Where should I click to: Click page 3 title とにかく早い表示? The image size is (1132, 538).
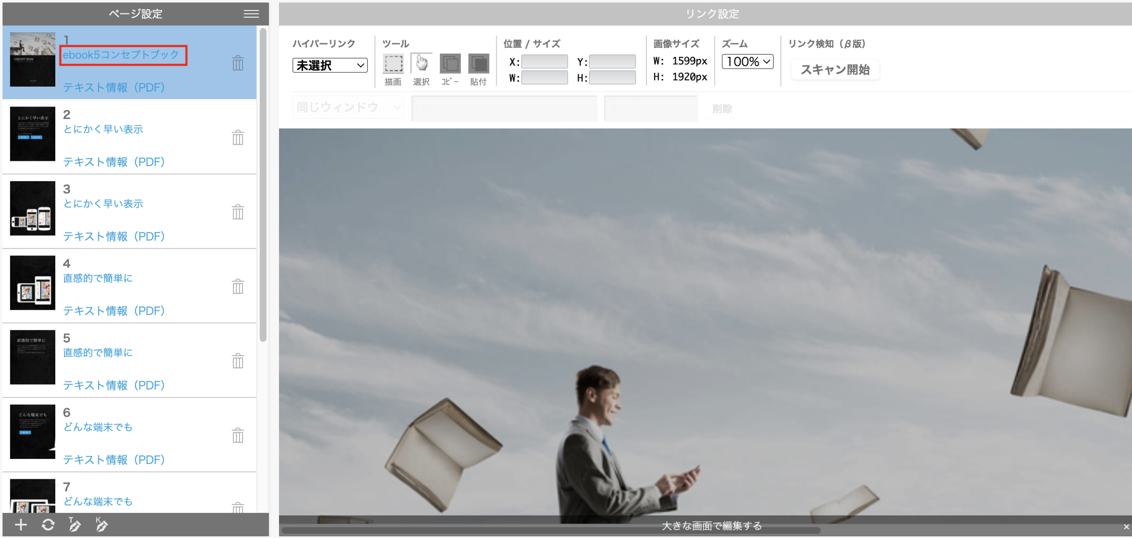tap(103, 204)
